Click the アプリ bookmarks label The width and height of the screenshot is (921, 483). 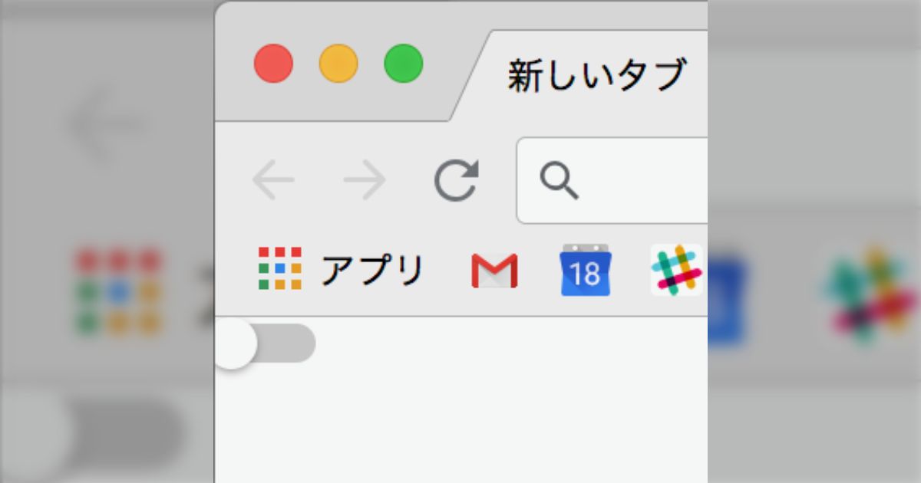pos(372,270)
